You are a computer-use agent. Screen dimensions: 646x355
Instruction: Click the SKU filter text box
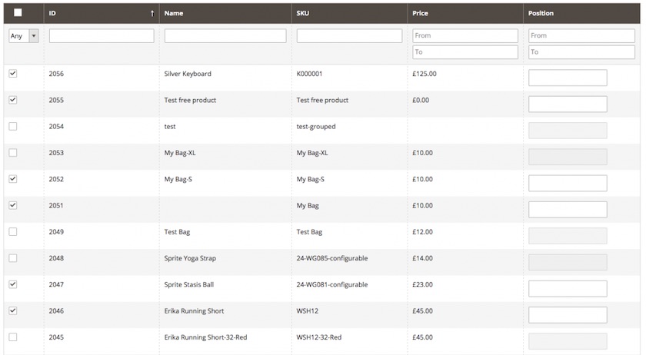click(349, 36)
